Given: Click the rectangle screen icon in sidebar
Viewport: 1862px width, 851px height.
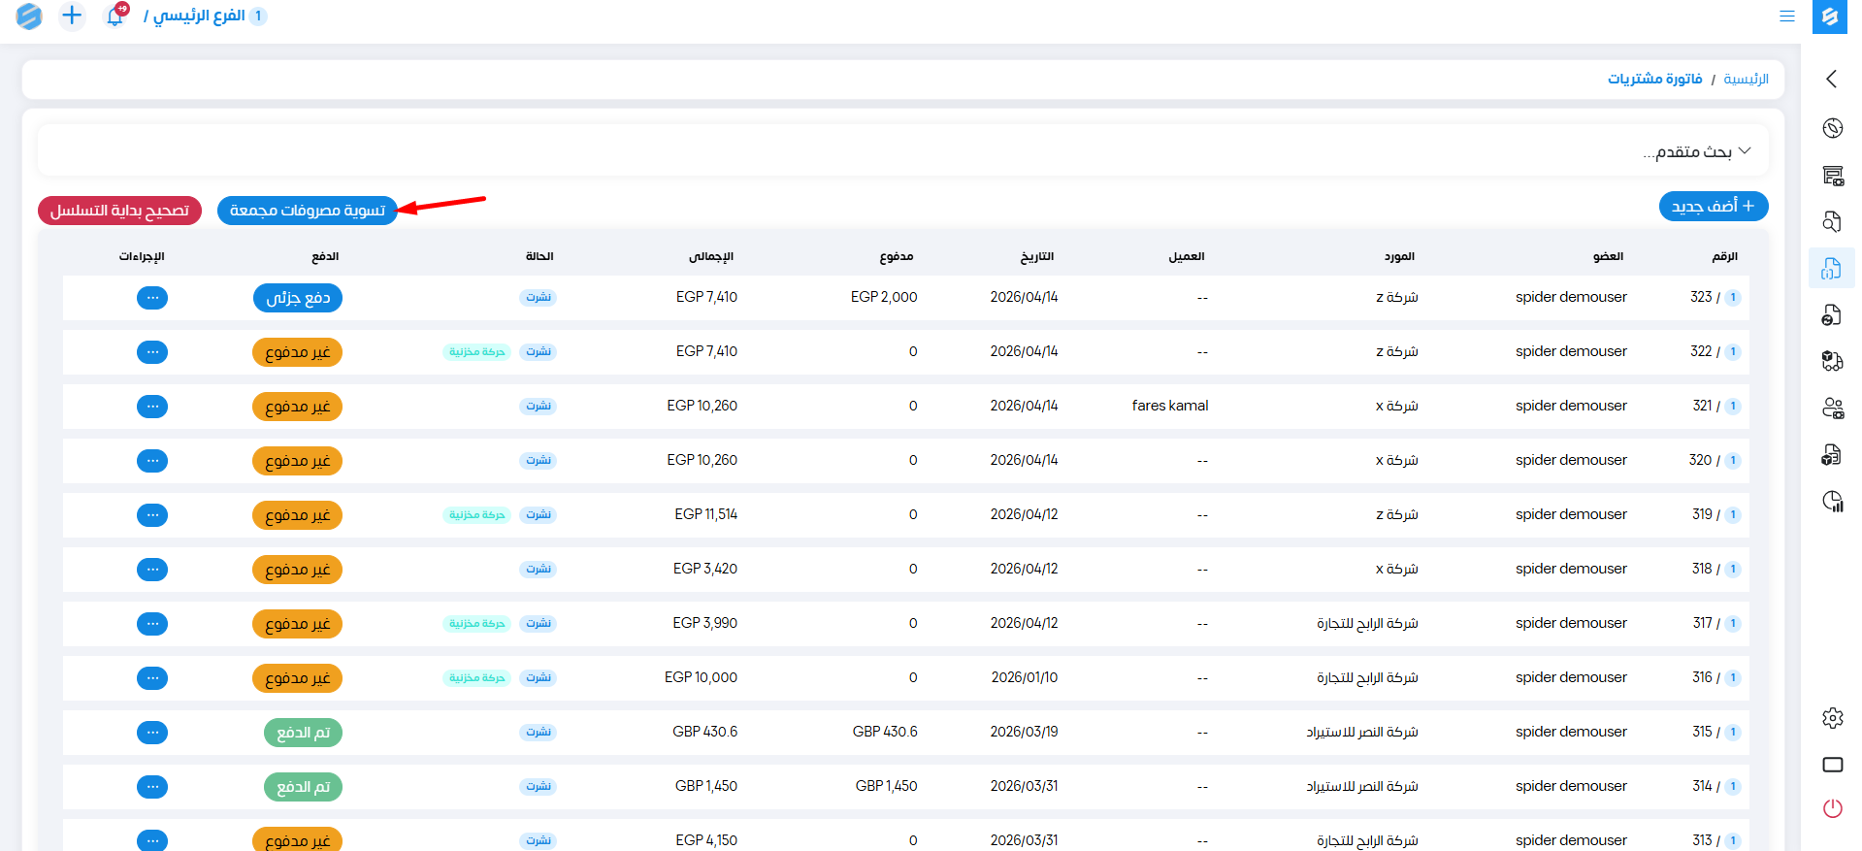Looking at the screenshot, I should (x=1832, y=765).
